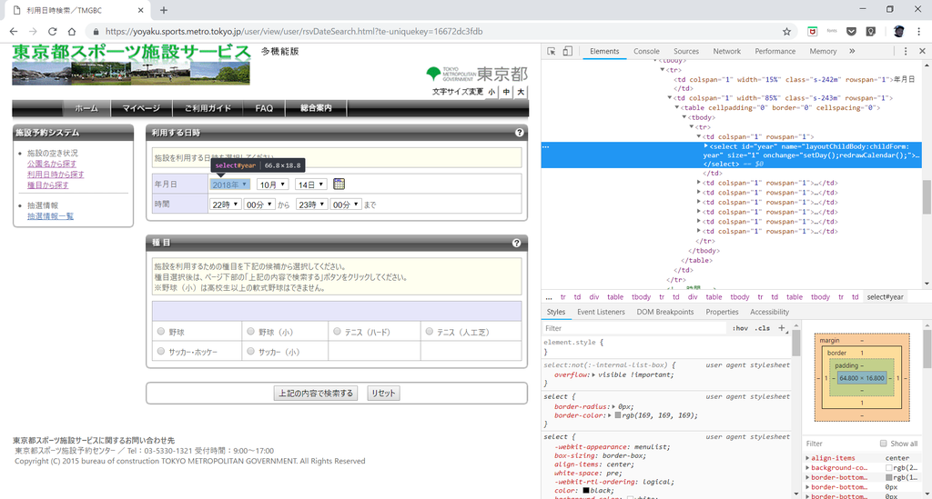
Task: Select the テニス（ハード） radio button
Action: click(x=337, y=332)
